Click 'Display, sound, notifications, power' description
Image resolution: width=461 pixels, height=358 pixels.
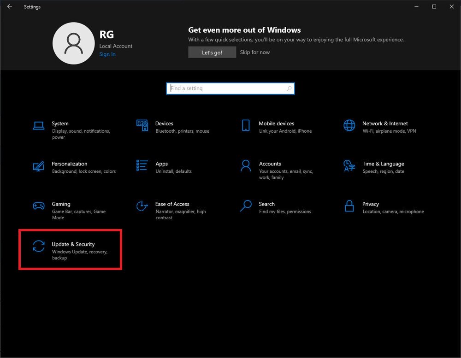(81, 134)
